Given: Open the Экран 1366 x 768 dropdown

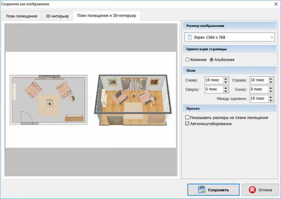Looking at the screenshot, I should 272,37.
